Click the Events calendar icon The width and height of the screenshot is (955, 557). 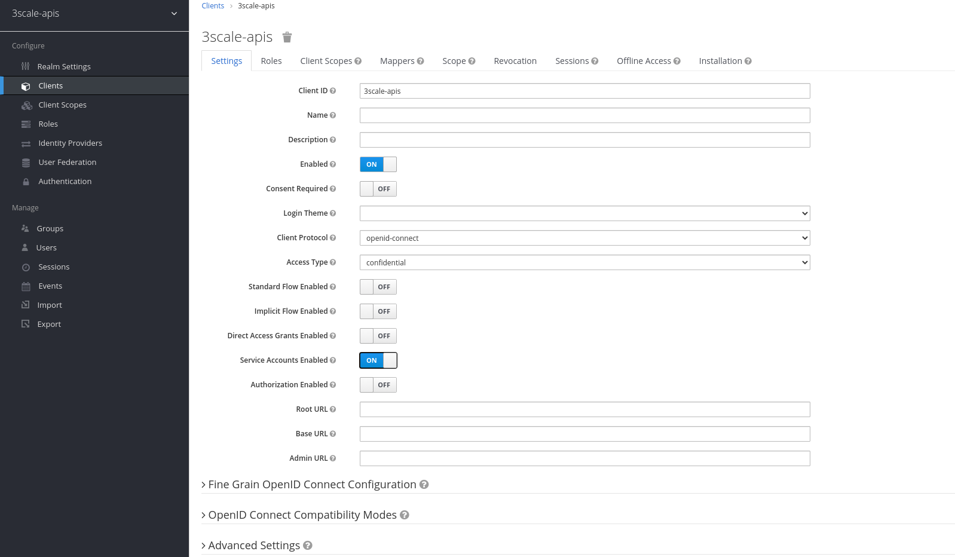26,286
